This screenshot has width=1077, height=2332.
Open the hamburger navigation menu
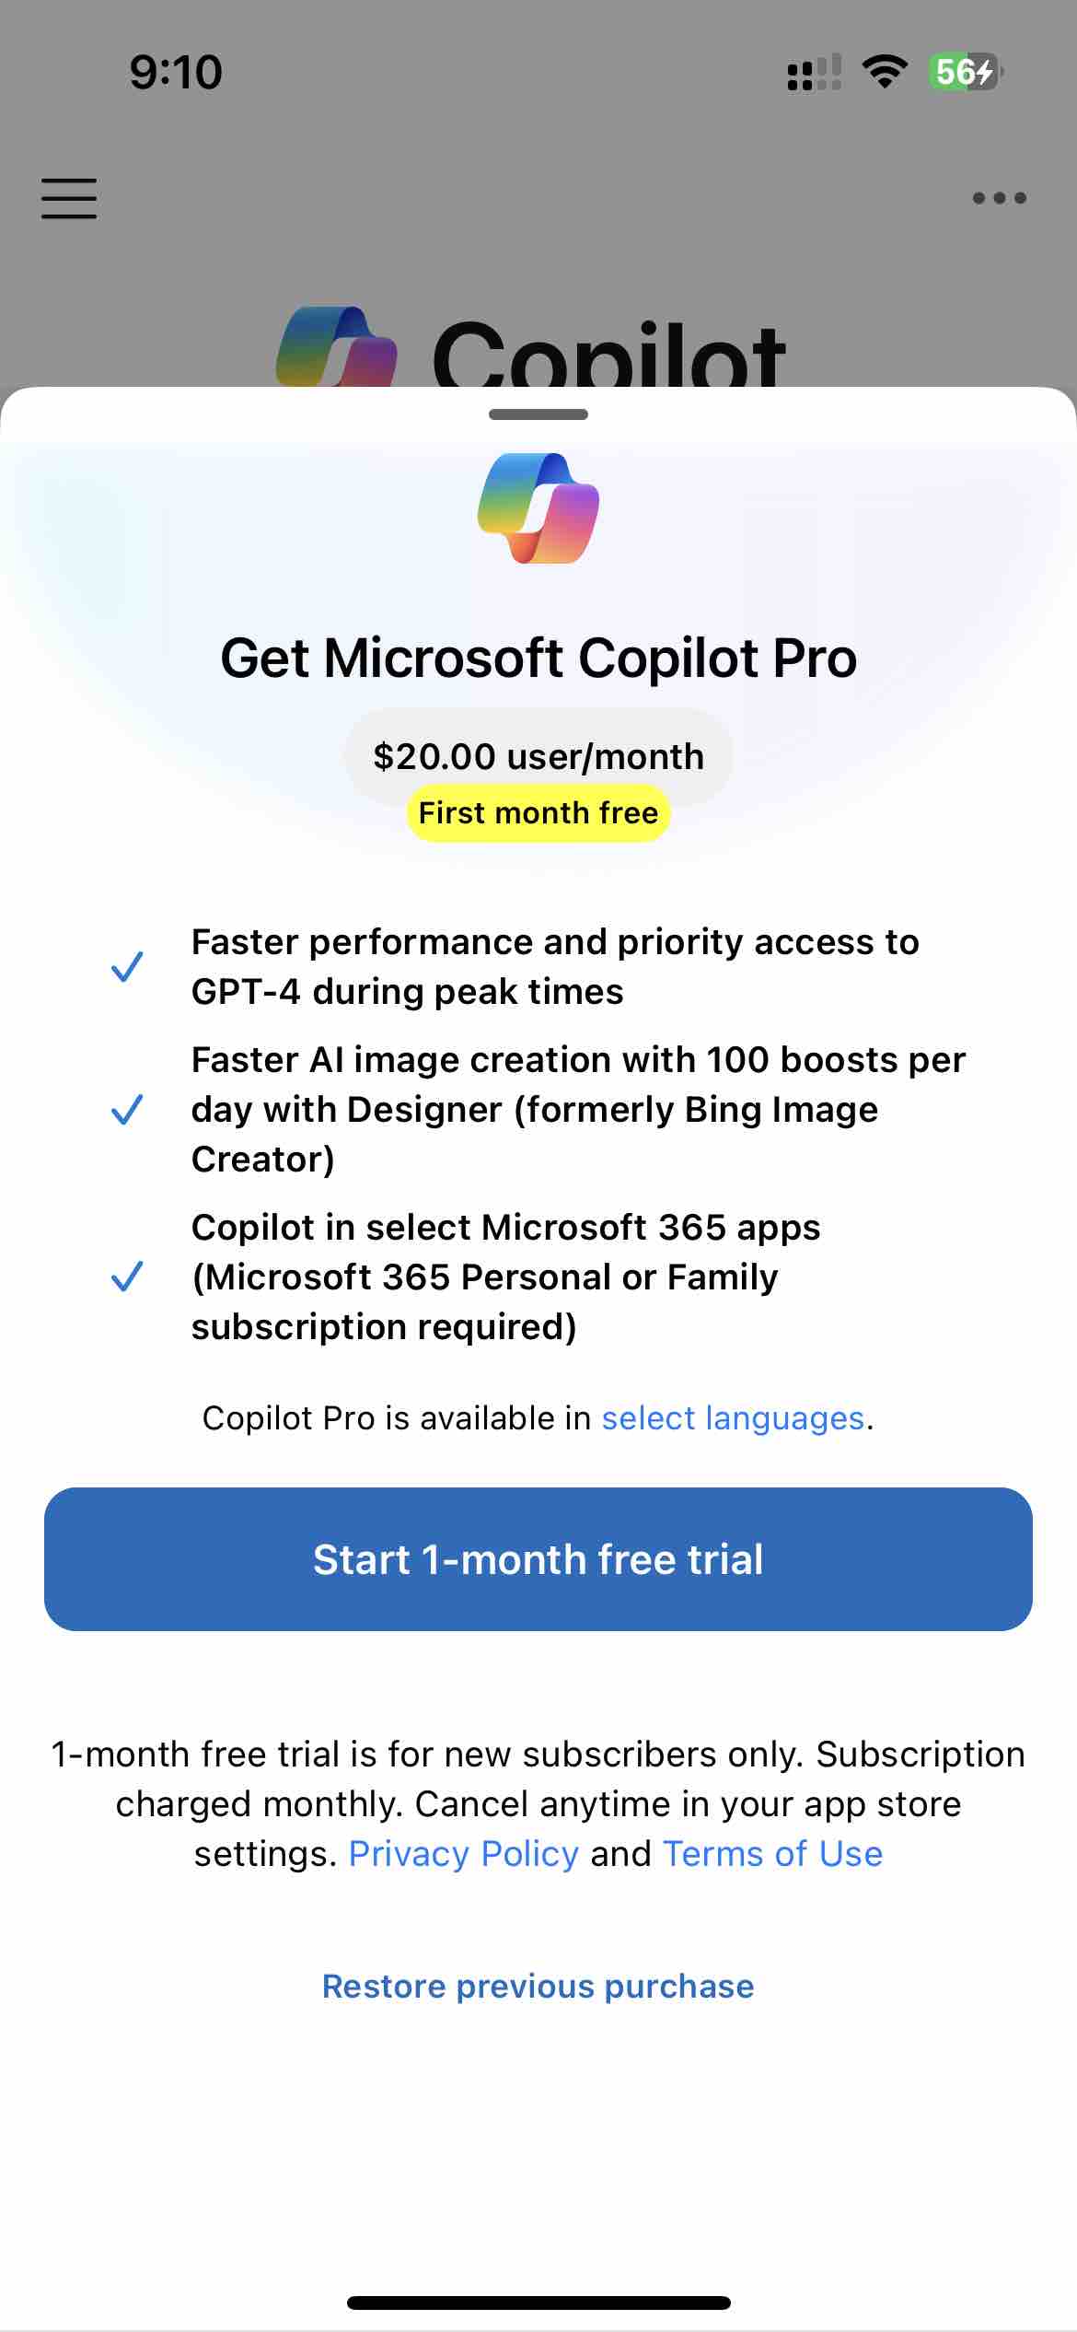tap(67, 199)
